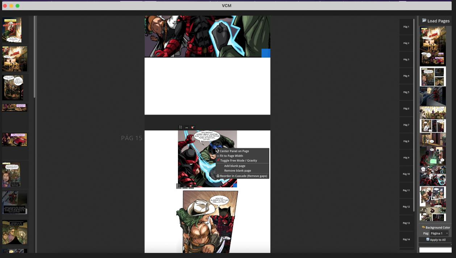
Task: Select fifth left thumbnail with red vehicle
Action: tap(15, 140)
